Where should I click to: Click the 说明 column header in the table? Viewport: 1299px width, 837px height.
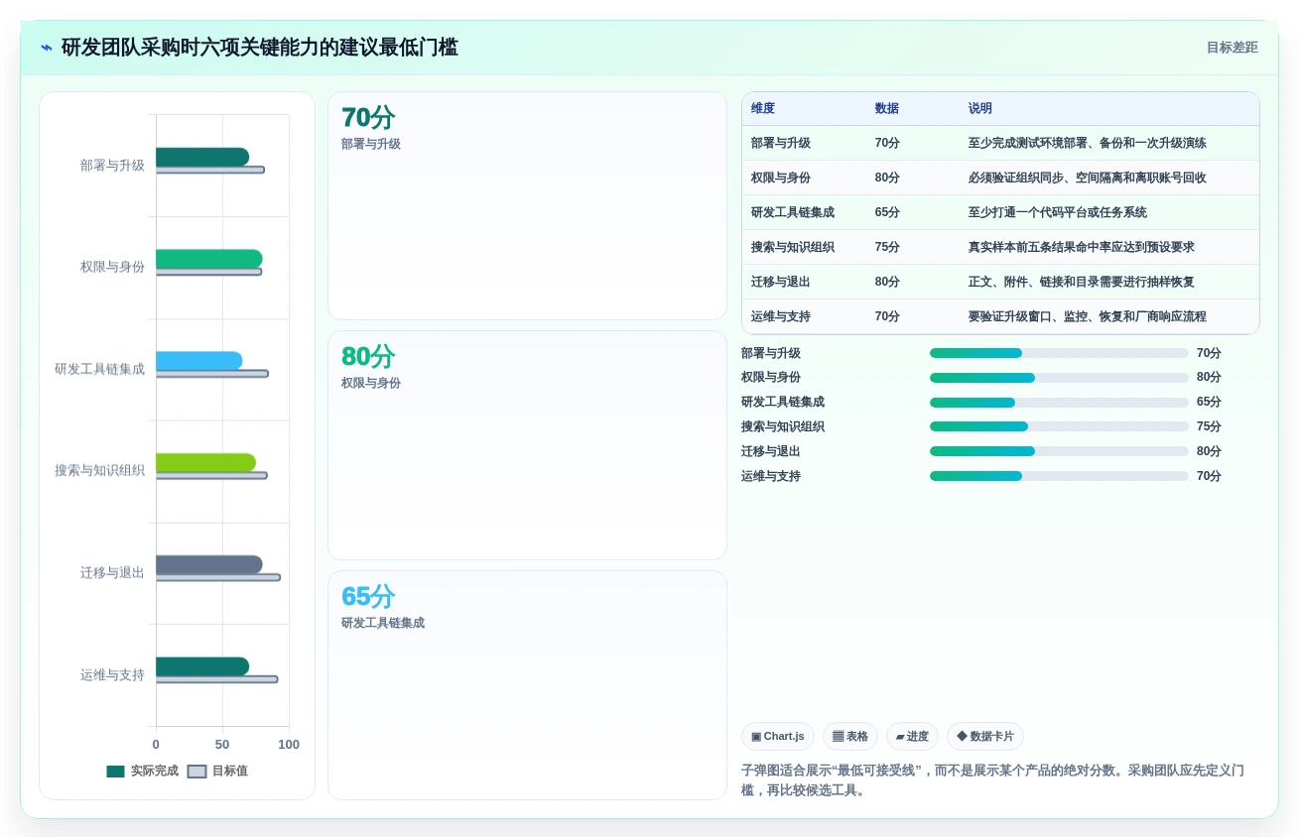pos(980,109)
